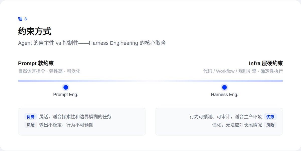Click the blue Harness Eng. dot marker
Viewport: 301px width, 151px height.
(224, 87)
